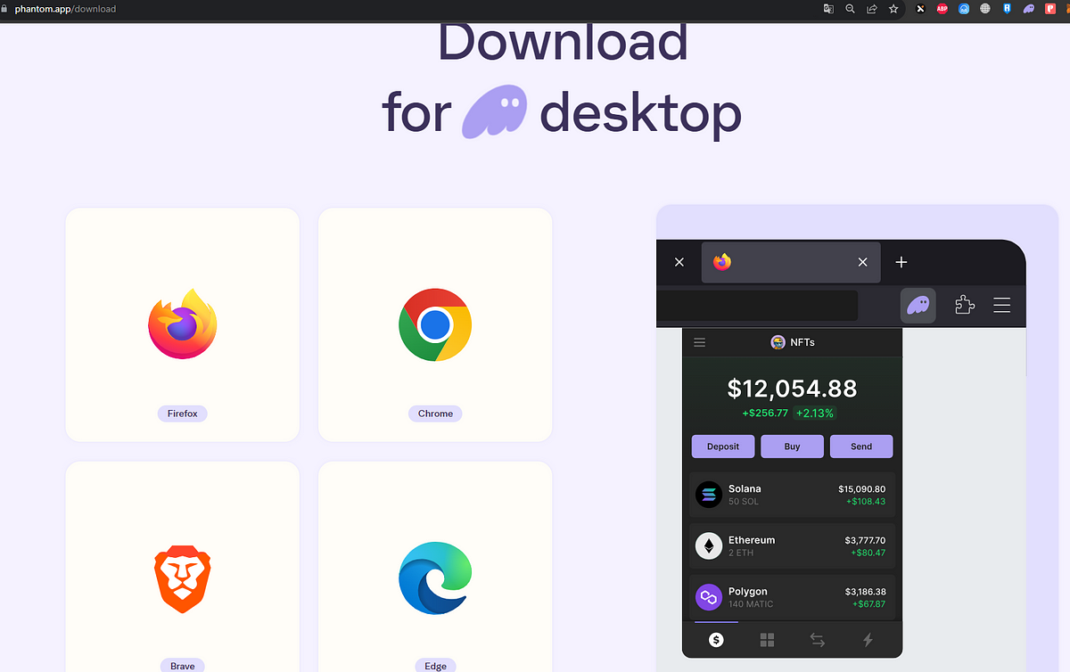Viewport: 1070px width, 672px height.
Task: Click the Brave label button
Action: [x=183, y=665]
